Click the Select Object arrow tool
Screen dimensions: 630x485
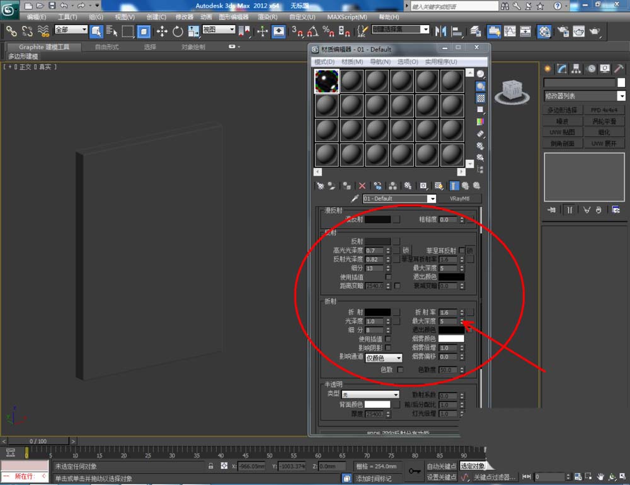(x=96, y=31)
